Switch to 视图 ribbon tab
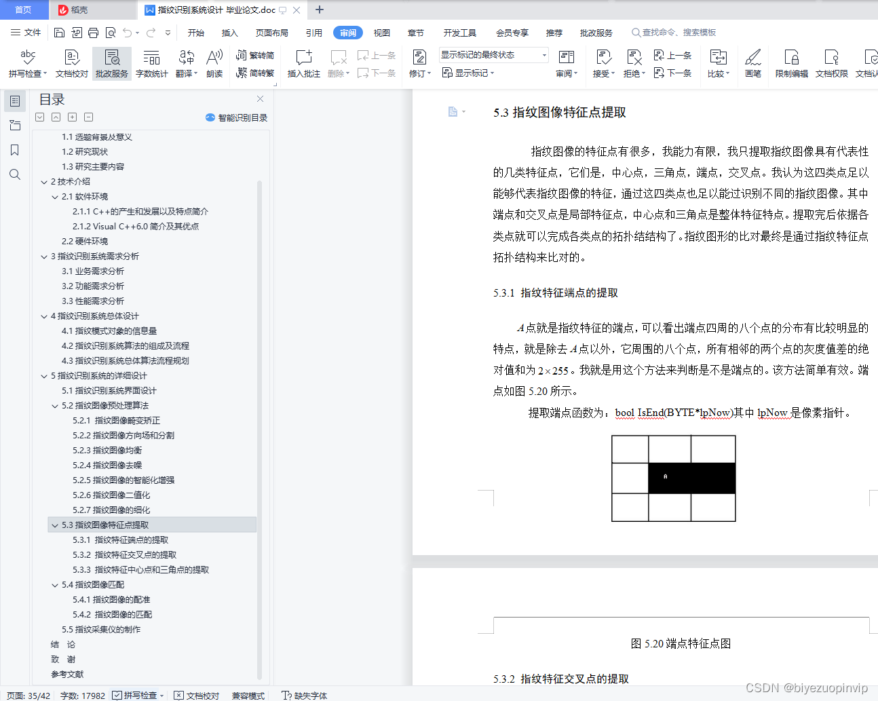This screenshot has height=701, width=878. point(382,33)
